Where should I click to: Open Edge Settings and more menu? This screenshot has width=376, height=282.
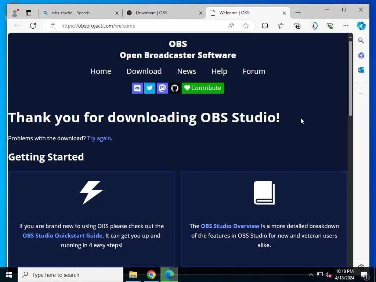click(346, 26)
